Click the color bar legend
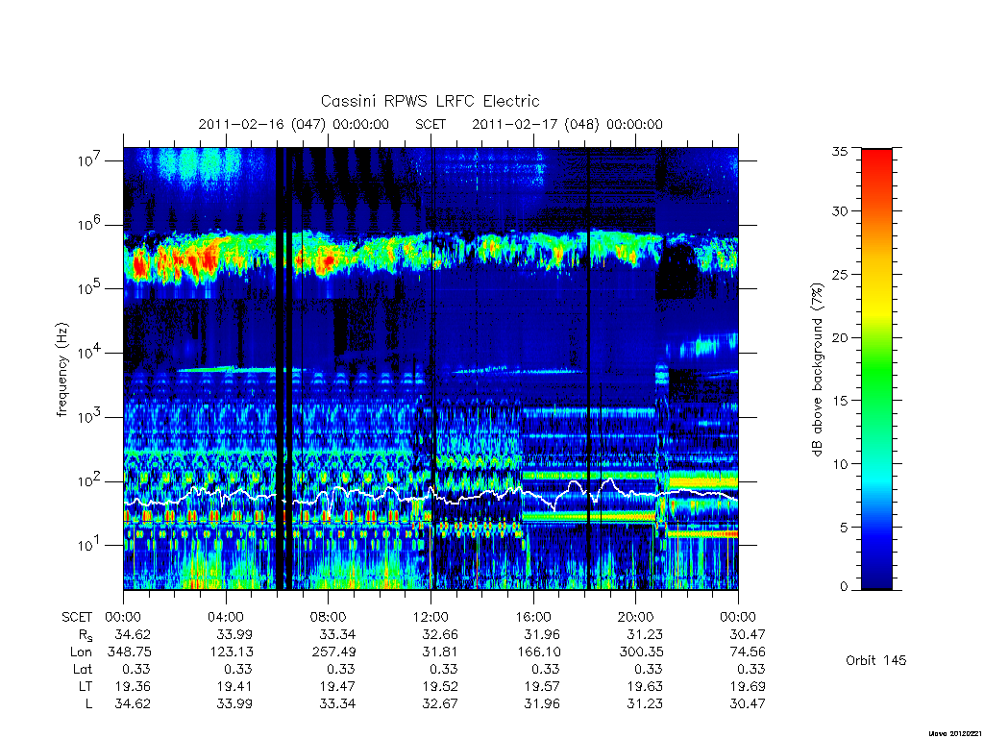984x738 pixels. point(876,369)
